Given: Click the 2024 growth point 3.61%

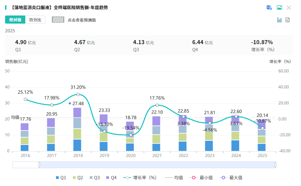Looking at the screenshot, I should tap(236, 116).
